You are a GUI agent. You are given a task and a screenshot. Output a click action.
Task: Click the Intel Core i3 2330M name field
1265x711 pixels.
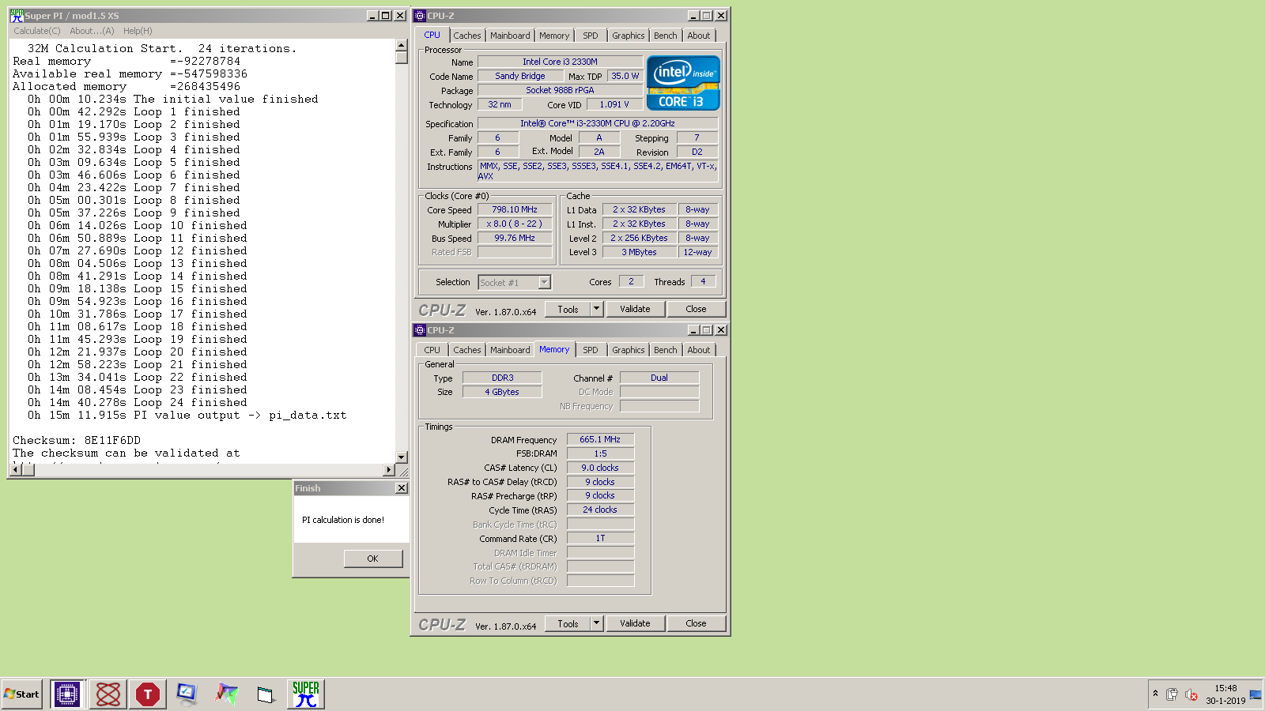tap(560, 62)
